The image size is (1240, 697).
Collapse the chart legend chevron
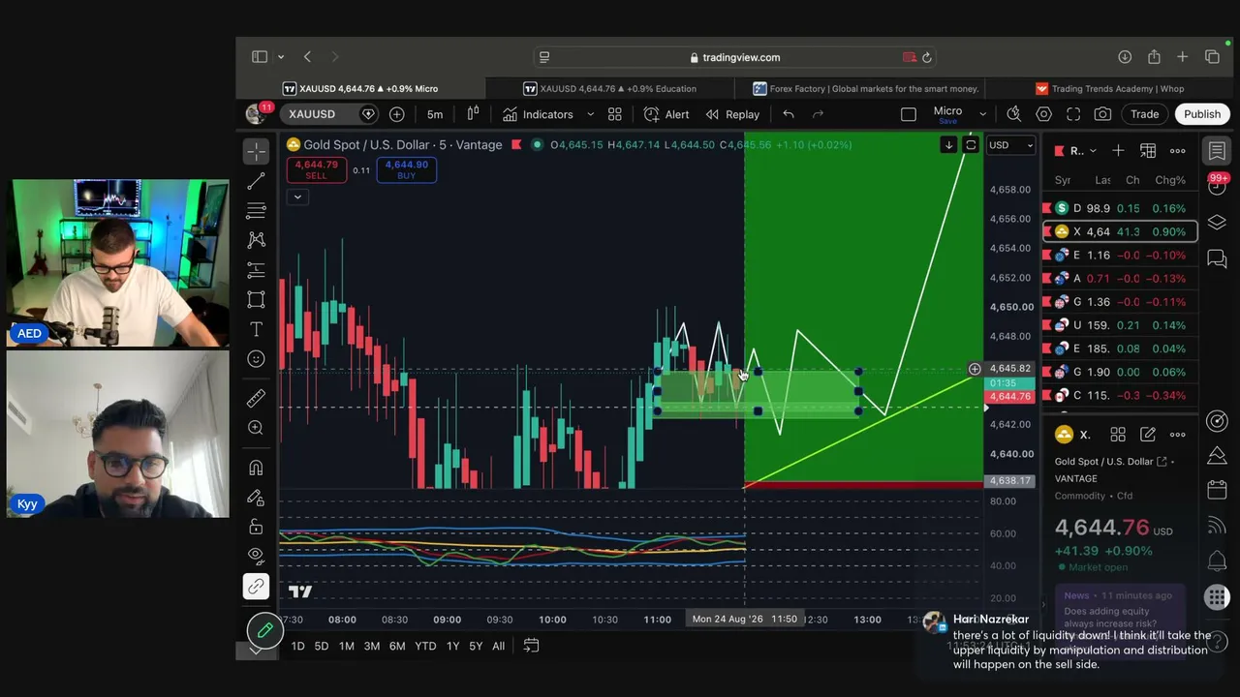click(x=297, y=197)
